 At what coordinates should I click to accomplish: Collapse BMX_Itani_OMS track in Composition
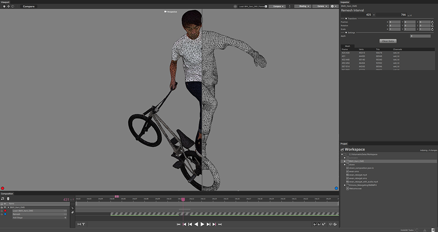(8, 207)
